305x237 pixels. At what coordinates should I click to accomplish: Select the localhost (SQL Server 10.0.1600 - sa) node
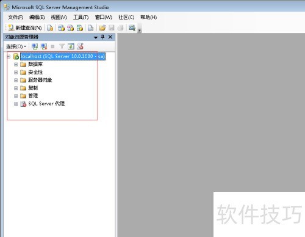tap(63, 56)
